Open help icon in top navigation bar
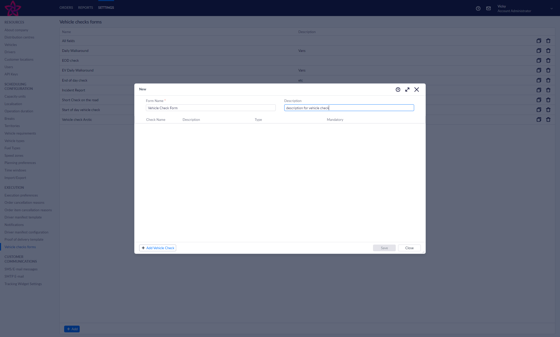The height and width of the screenshot is (337, 560). click(478, 9)
